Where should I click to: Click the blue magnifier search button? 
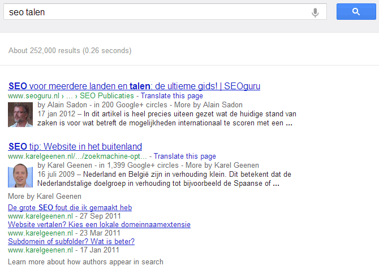coord(356,12)
